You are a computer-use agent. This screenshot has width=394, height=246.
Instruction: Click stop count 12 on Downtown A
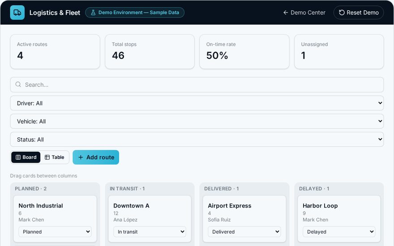tap(116, 213)
